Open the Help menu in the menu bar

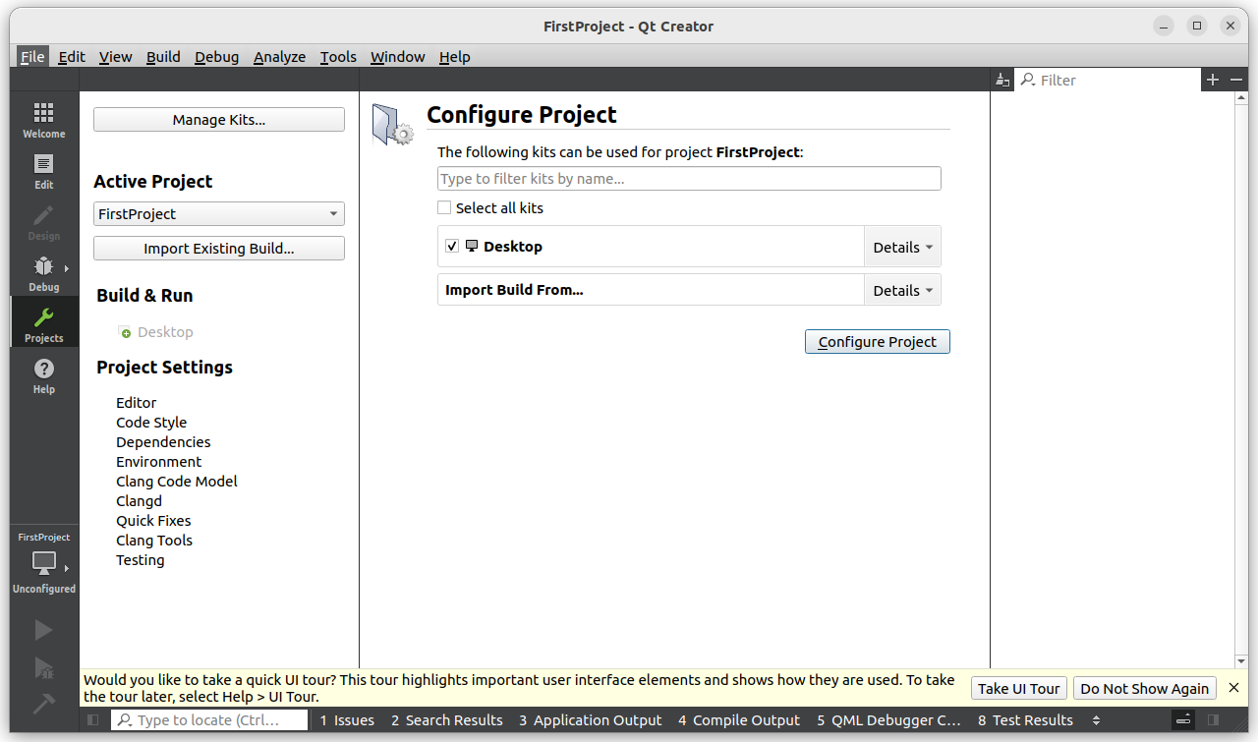(454, 57)
